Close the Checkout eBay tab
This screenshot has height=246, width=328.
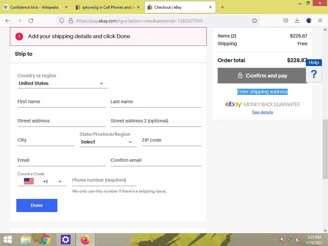210,7
